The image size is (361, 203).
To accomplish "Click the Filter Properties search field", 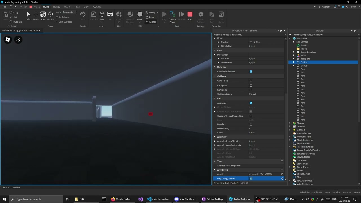I will pos(249,34).
